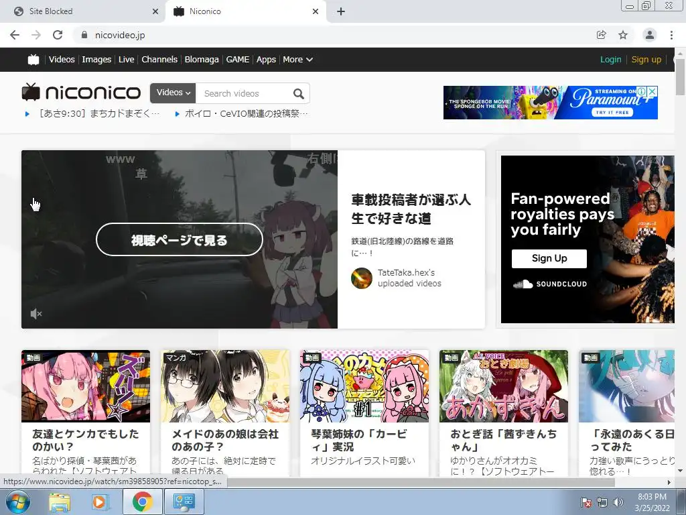Open Videos in top navigation
The width and height of the screenshot is (686, 515).
pos(62,60)
